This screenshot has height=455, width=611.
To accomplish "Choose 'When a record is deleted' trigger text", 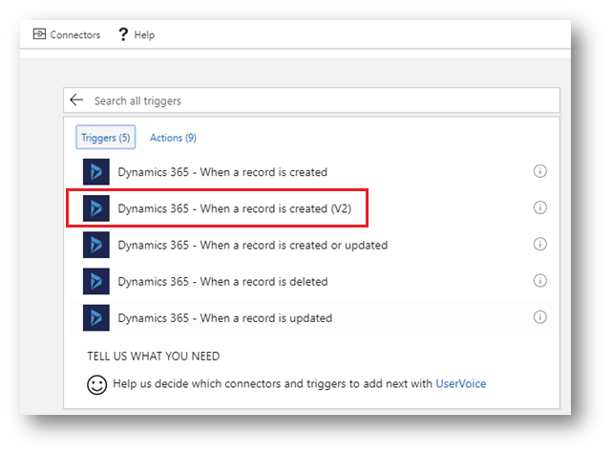I will click(222, 281).
